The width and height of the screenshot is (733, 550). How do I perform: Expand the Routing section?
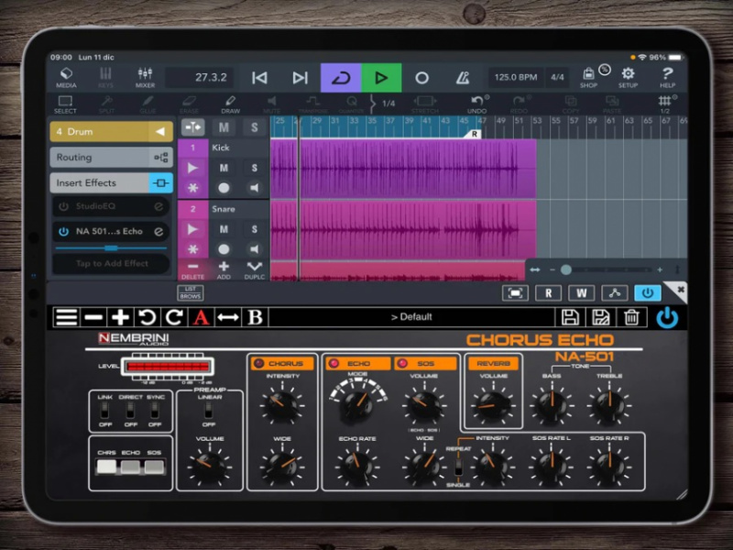(111, 158)
